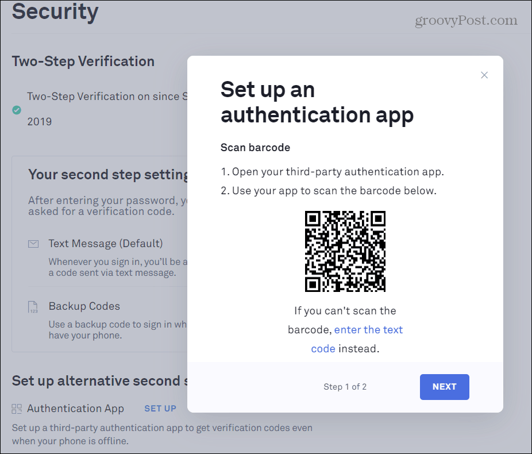
Task: Click the Security page title
Action: [x=55, y=11]
